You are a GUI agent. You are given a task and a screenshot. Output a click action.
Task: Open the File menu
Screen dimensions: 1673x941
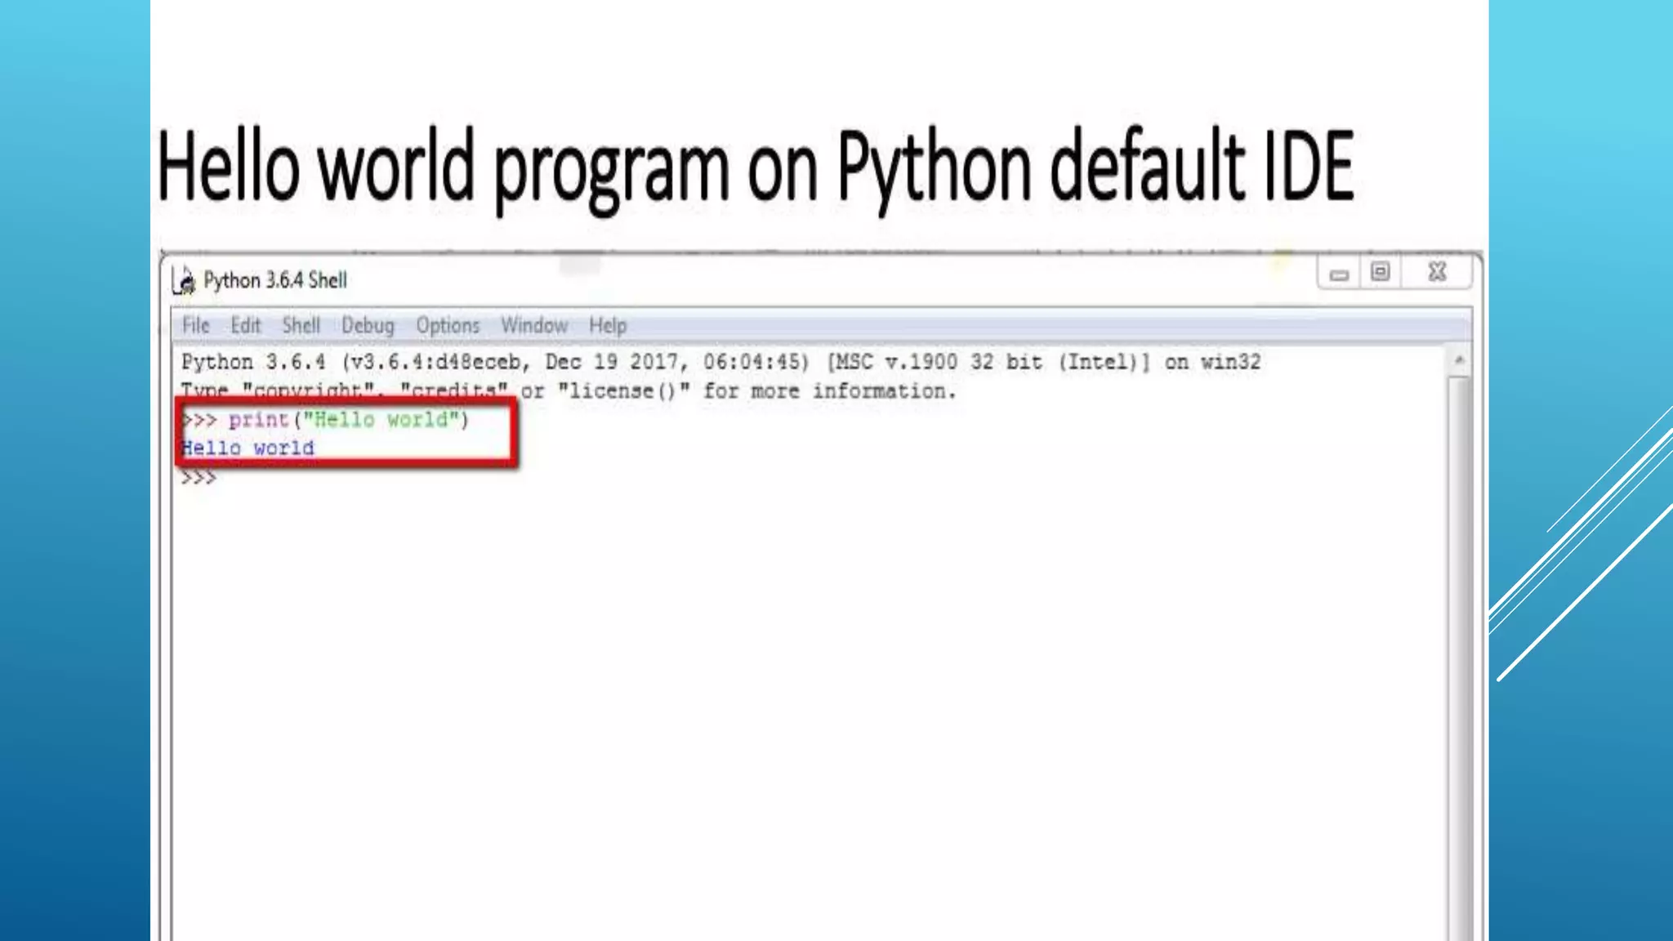[196, 325]
